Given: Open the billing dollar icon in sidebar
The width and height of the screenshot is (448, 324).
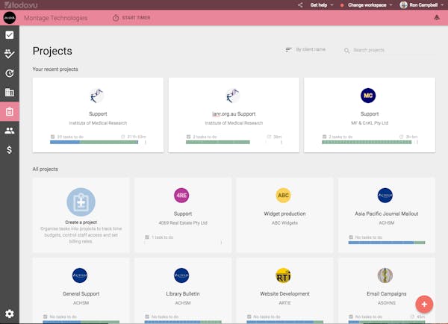Looking at the screenshot, I should (x=10, y=150).
